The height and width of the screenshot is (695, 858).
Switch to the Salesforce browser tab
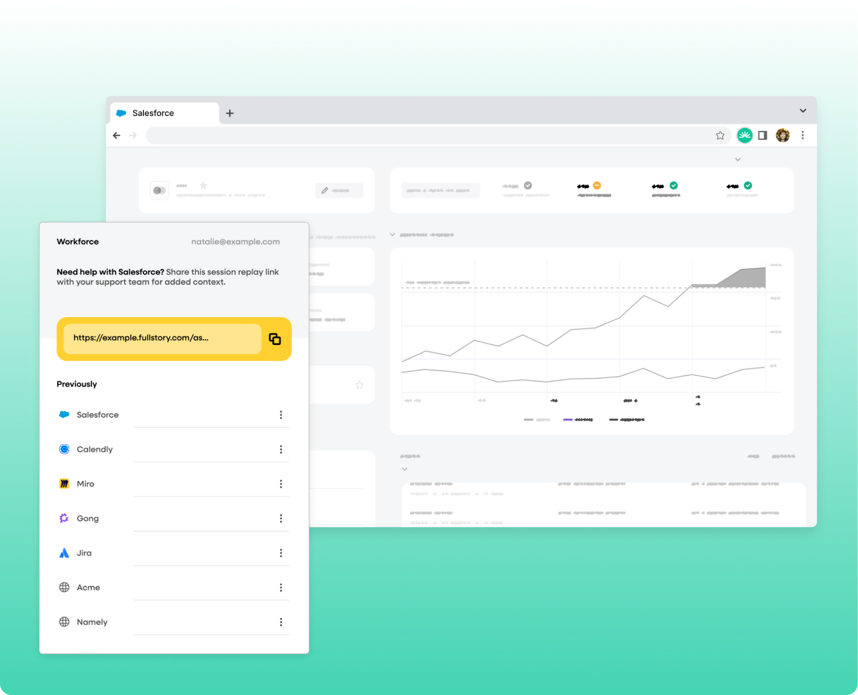pyautogui.click(x=165, y=113)
